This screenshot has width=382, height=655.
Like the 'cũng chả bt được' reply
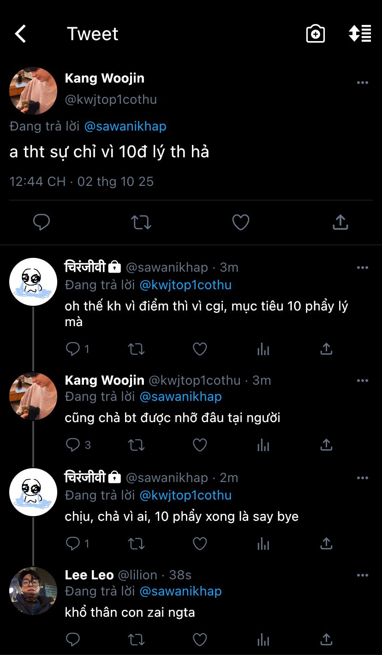coord(199,445)
